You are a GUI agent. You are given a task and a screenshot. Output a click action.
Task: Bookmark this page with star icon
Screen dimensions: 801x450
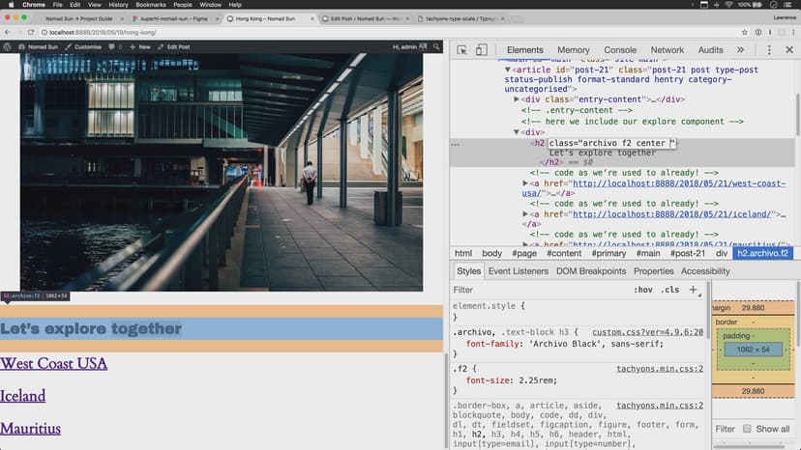click(x=745, y=32)
